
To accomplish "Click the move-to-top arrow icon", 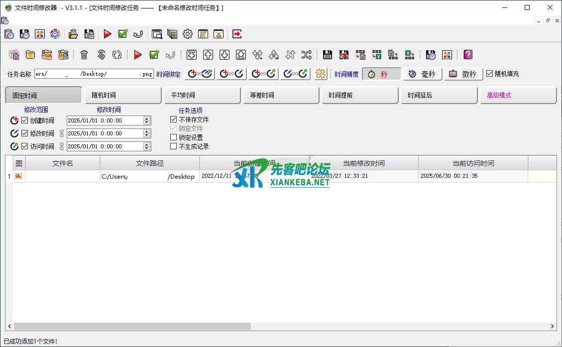I will 192,55.
